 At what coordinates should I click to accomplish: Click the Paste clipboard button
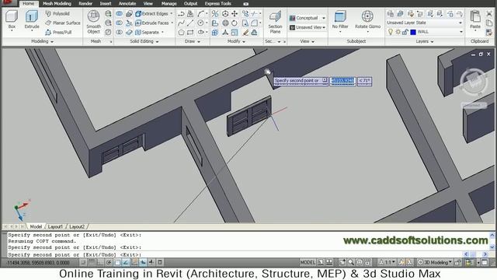(x=474, y=19)
